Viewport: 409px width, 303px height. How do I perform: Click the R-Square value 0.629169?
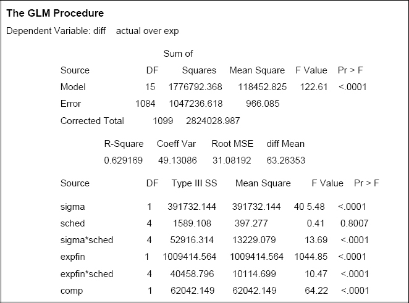coord(122,160)
